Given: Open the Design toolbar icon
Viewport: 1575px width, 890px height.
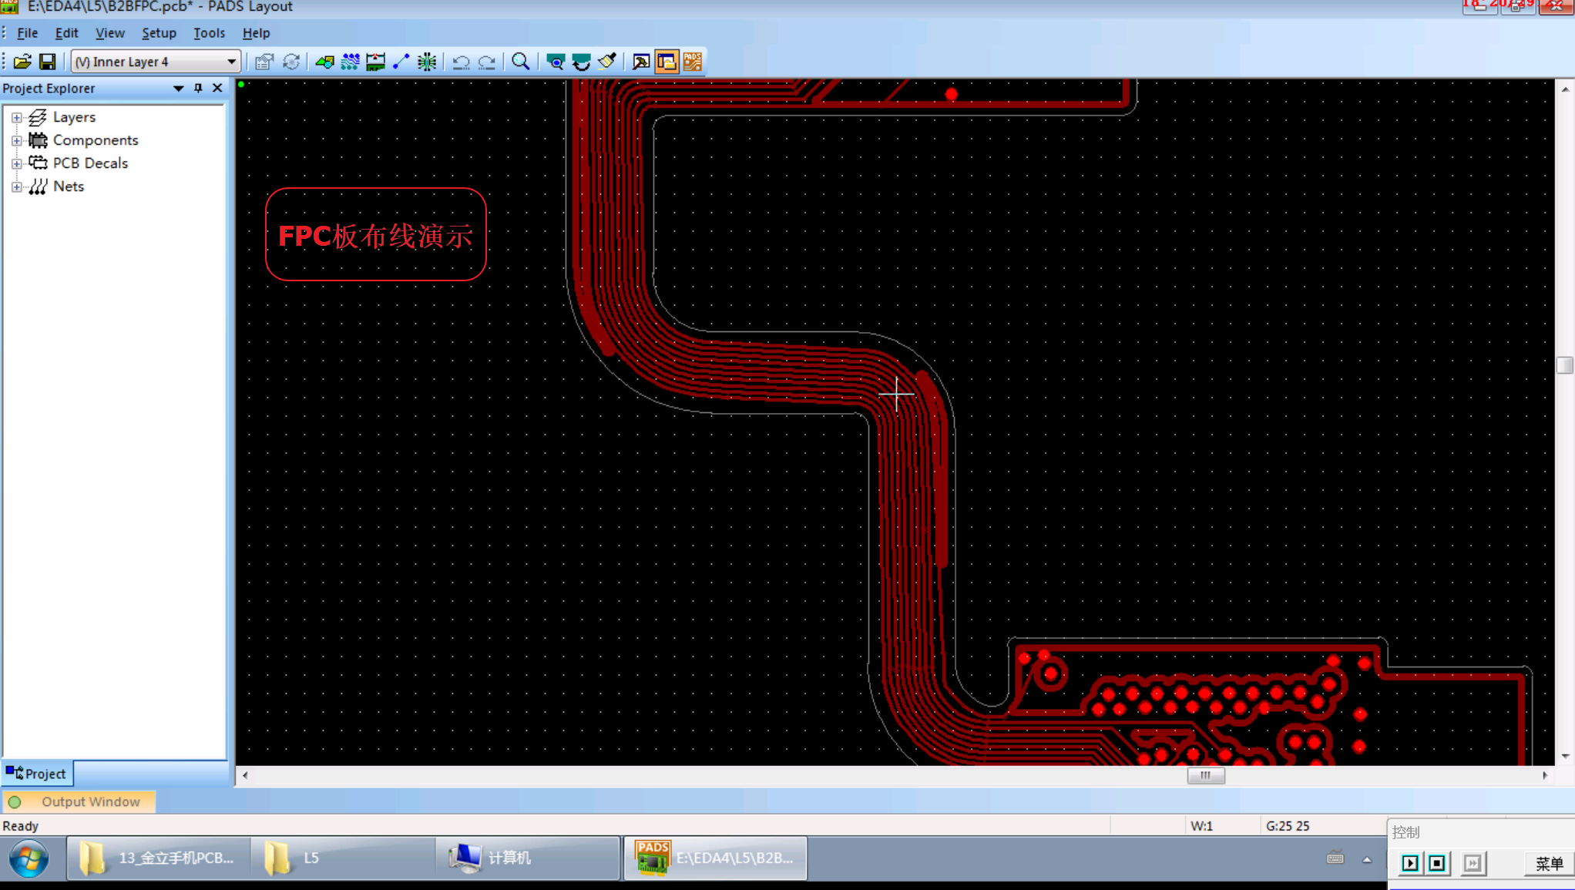Looking at the screenshot, I should (x=350, y=62).
